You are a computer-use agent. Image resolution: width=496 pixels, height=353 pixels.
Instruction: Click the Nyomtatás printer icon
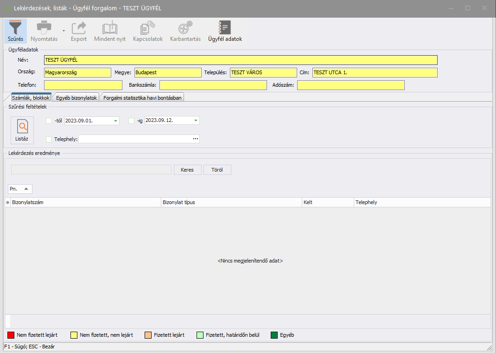[44, 28]
